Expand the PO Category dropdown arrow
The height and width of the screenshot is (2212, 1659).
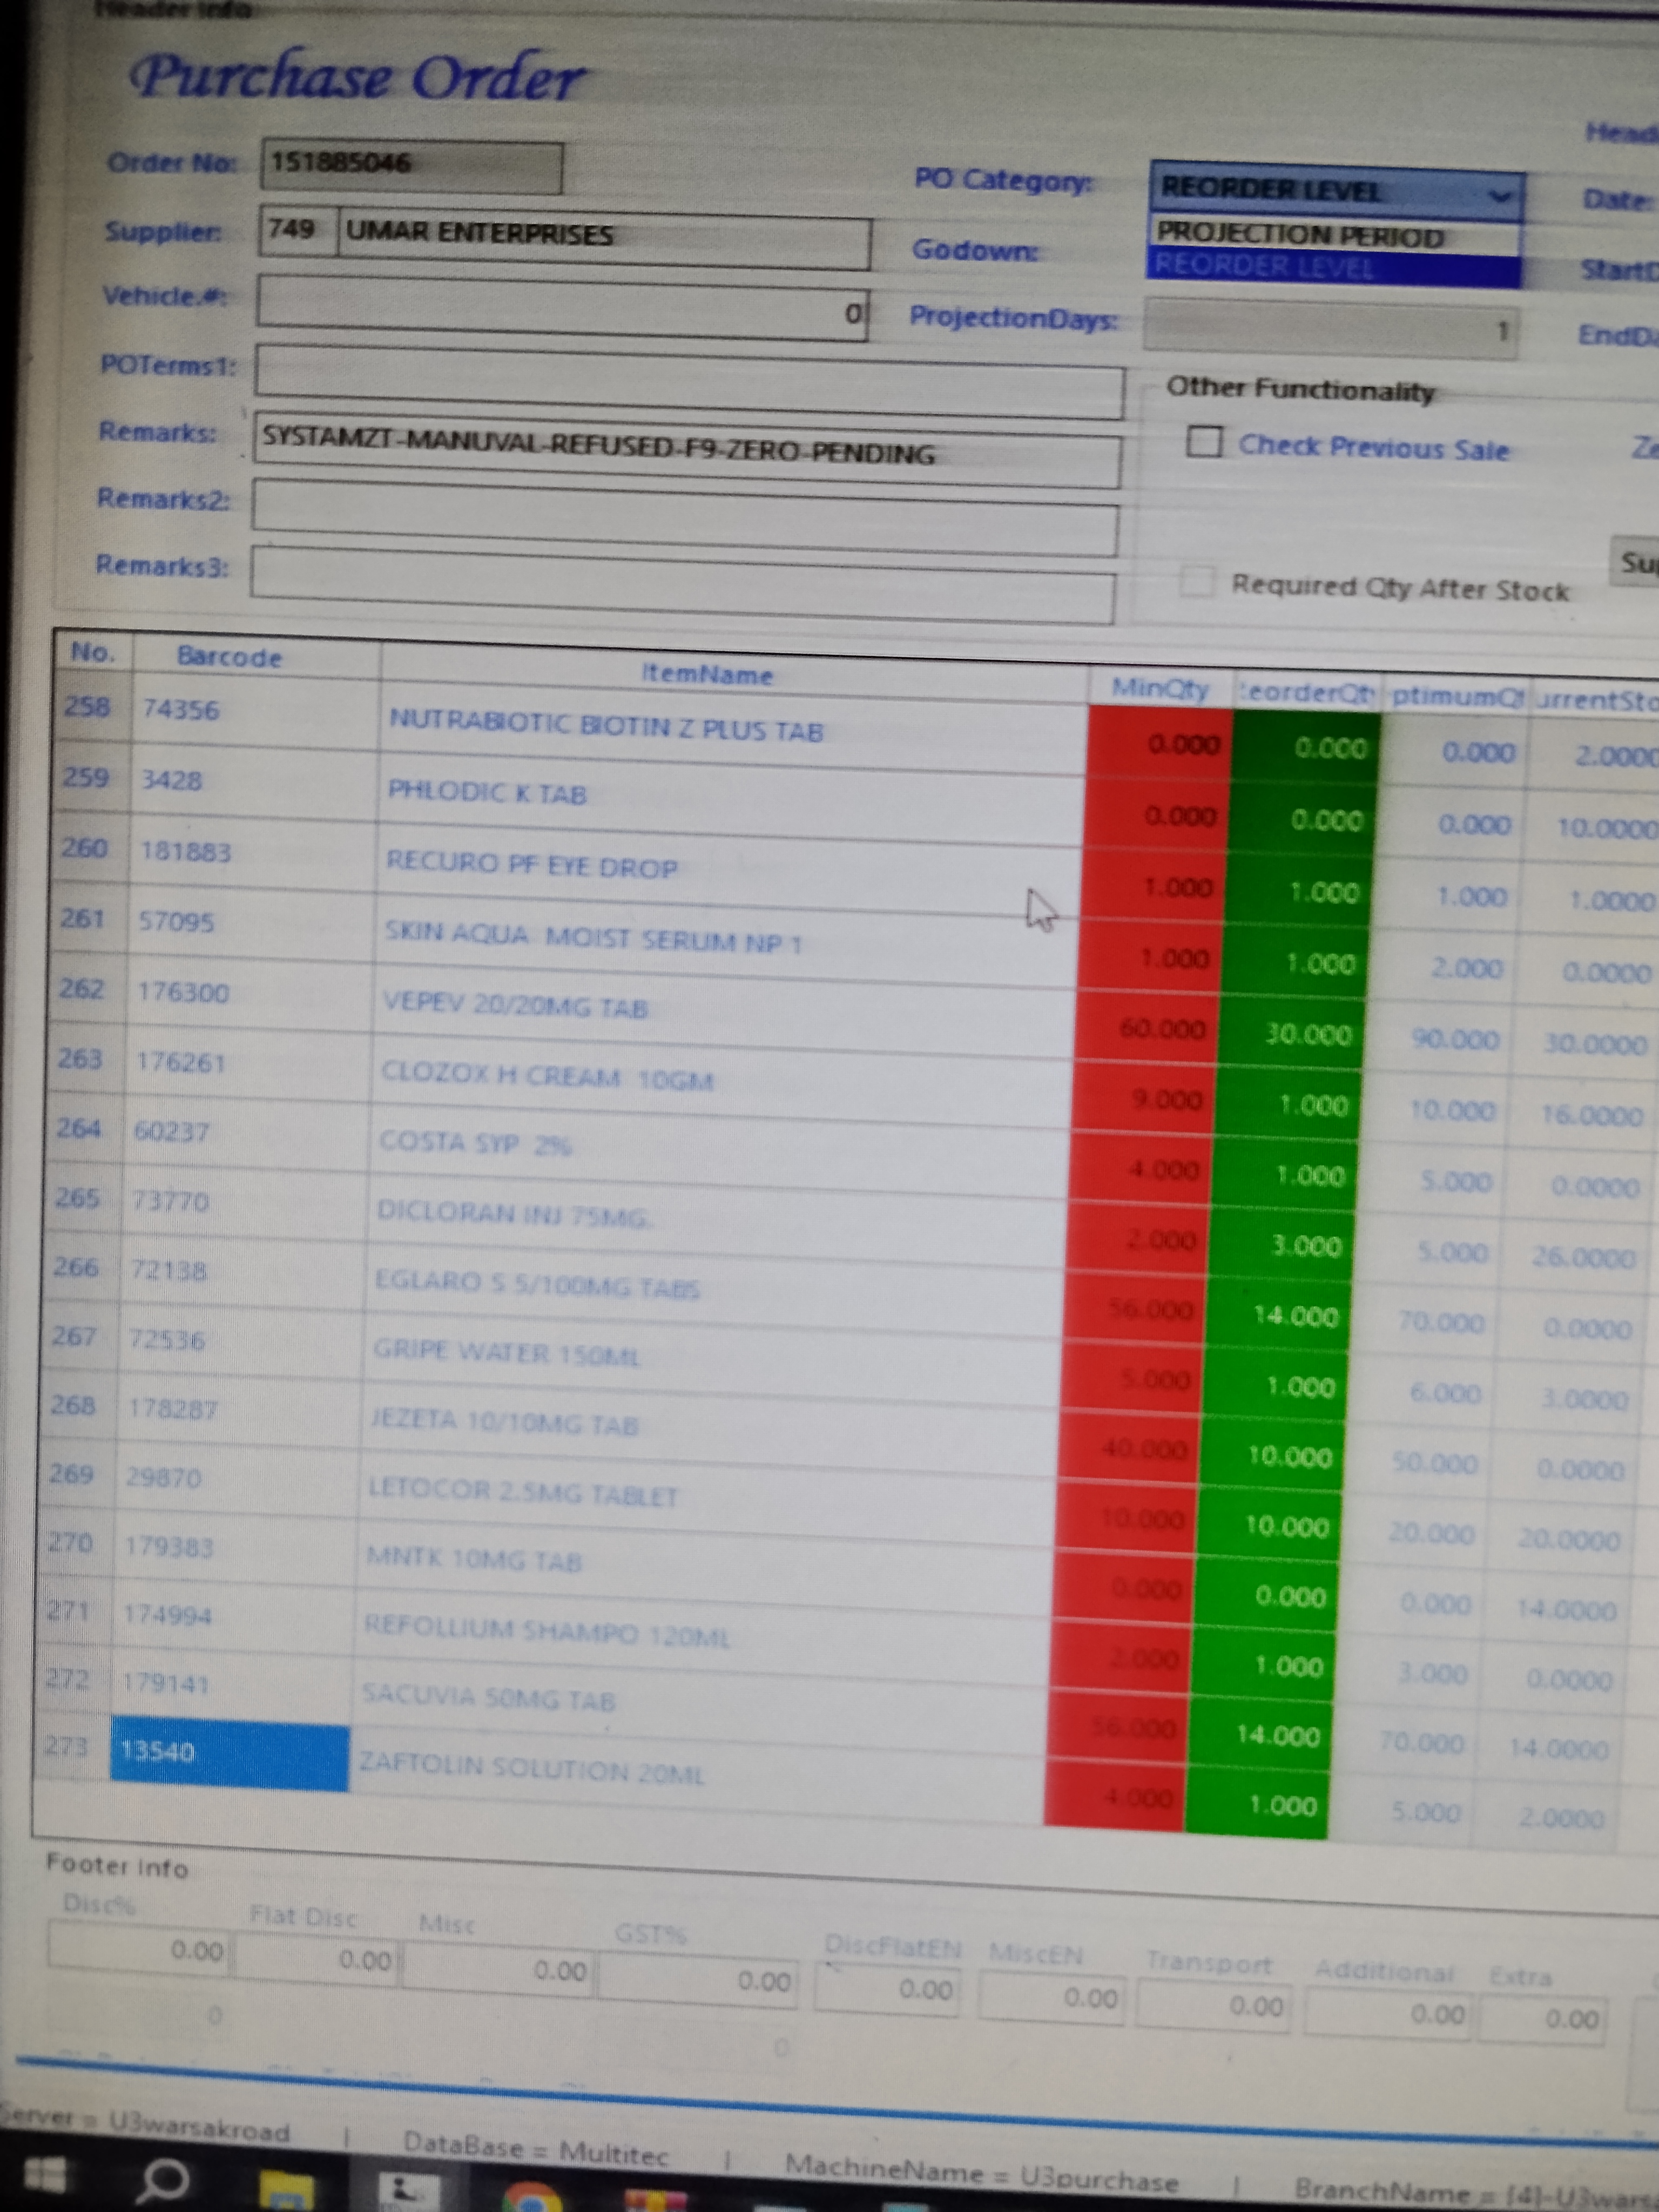point(1499,195)
